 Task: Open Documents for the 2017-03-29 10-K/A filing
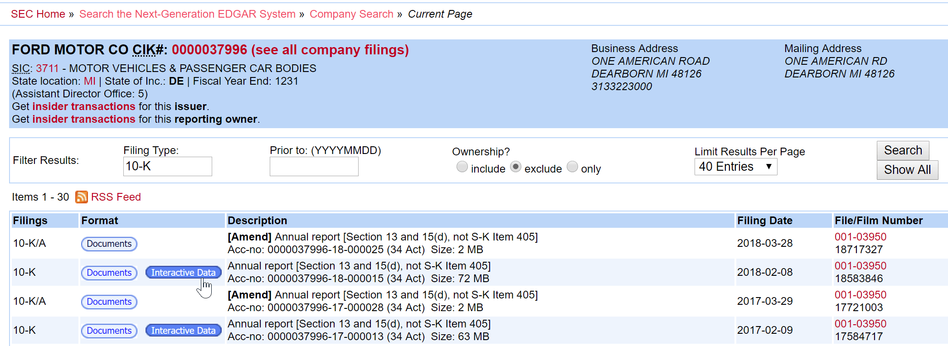[109, 302]
